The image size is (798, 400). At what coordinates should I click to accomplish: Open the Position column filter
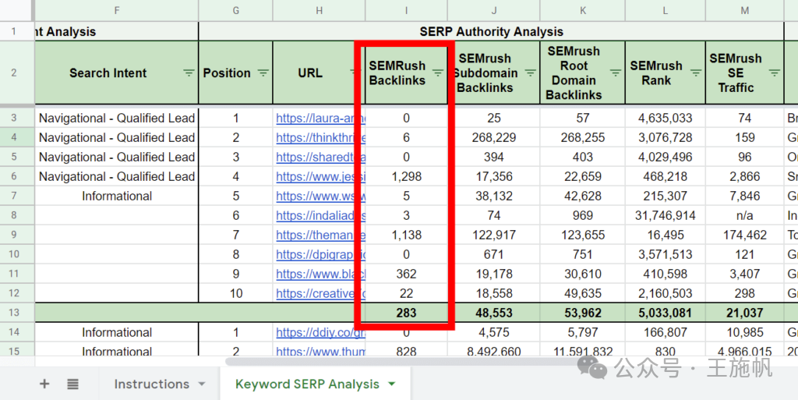pyautogui.click(x=263, y=73)
